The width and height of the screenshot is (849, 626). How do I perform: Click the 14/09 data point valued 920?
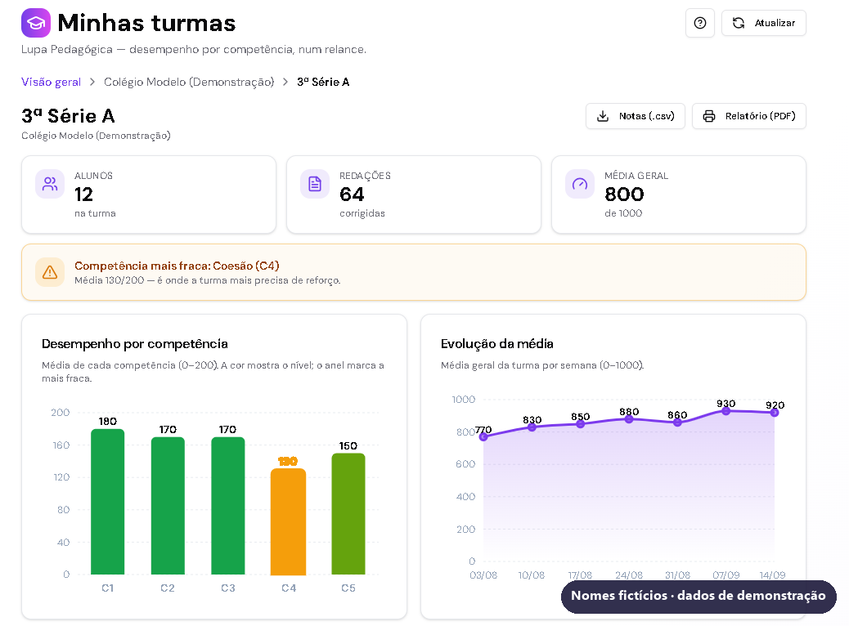point(775,412)
